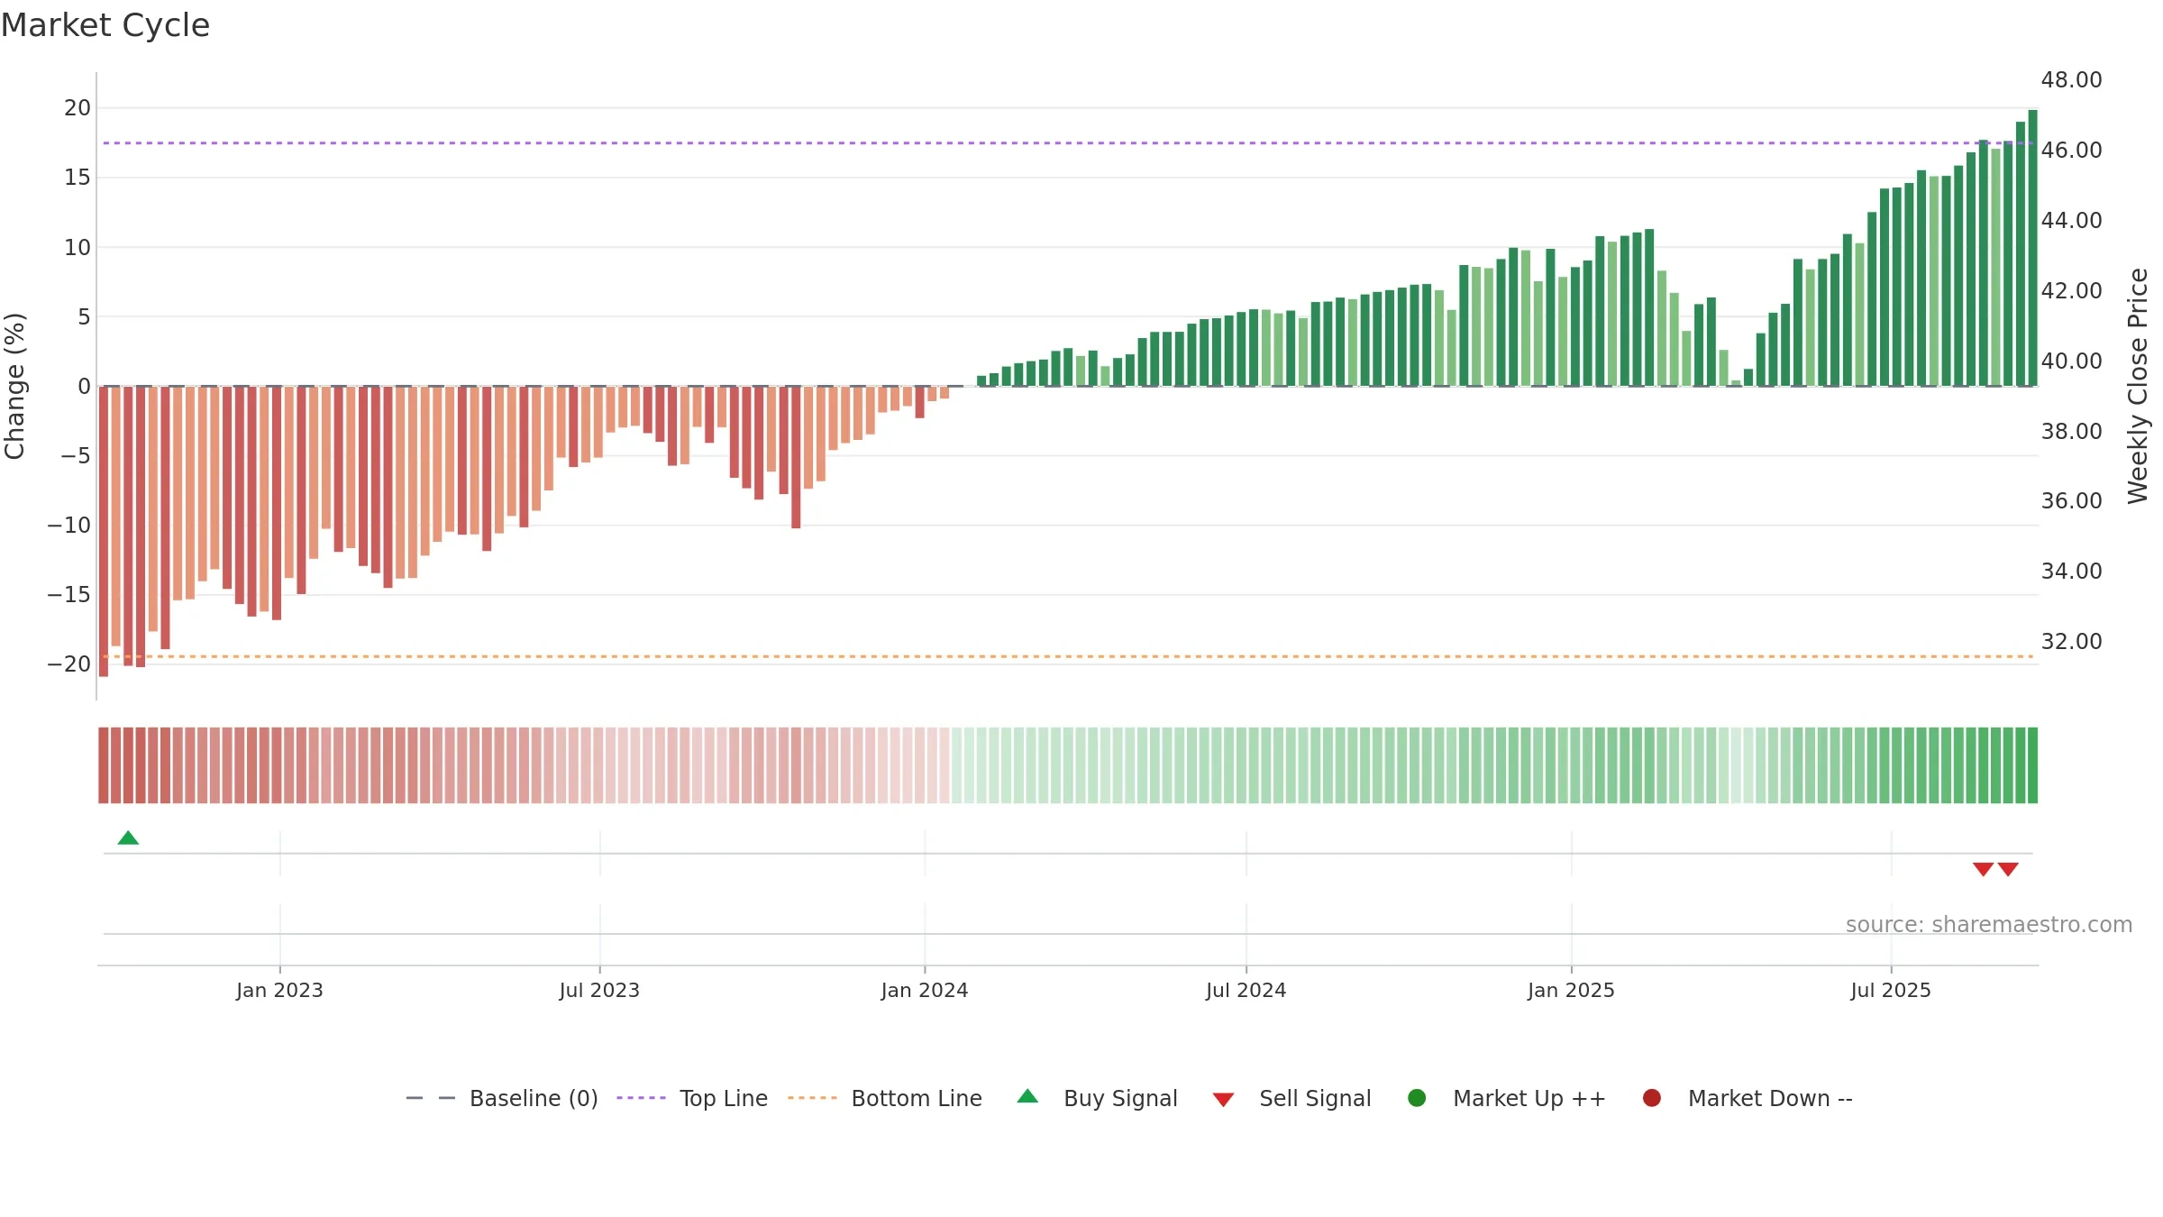Click the Jan 2023 axis label
The height and width of the screenshot is (1217, 2163).
[279, 990]
